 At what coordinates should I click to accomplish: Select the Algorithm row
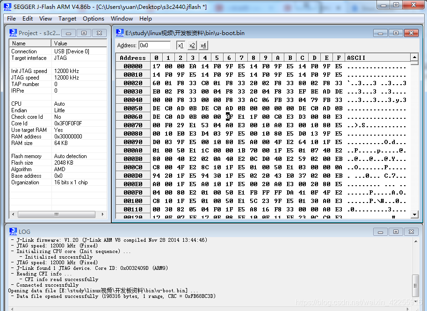point(58,169)
